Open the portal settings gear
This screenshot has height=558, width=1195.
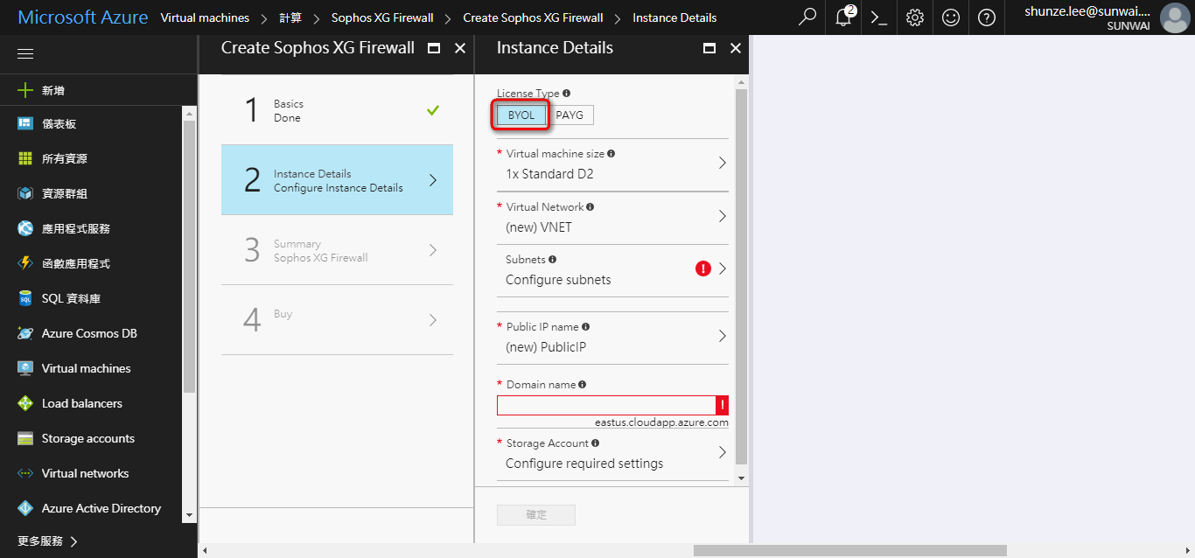(x=915, y=17)
